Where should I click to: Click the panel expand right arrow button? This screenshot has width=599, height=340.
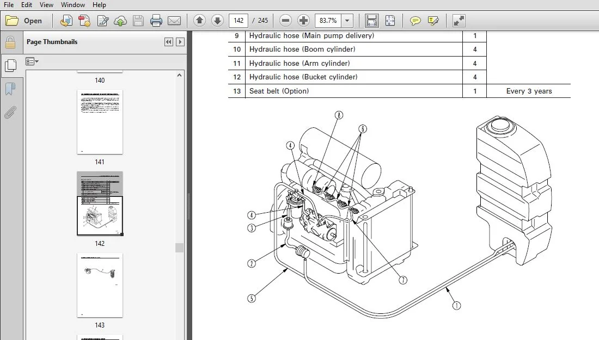(x=180, y=42)
